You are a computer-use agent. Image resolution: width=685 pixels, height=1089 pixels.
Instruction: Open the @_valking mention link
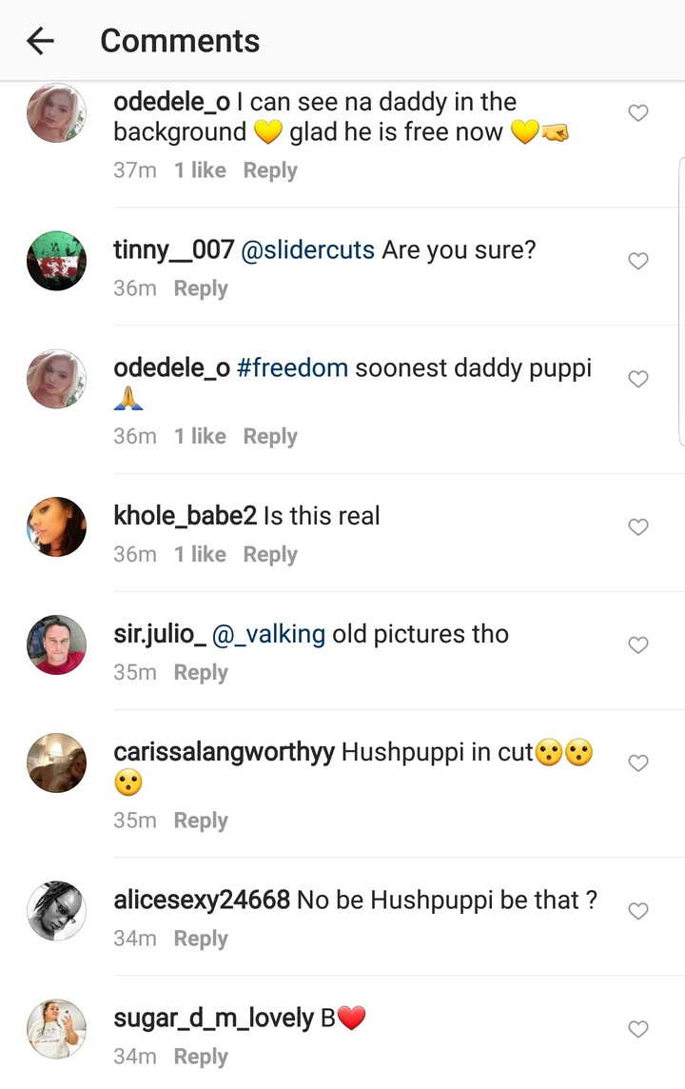pos(268,634)
